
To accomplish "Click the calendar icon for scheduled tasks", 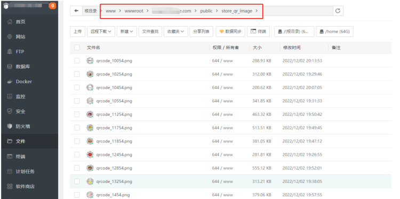I will (x=10, y=171).
